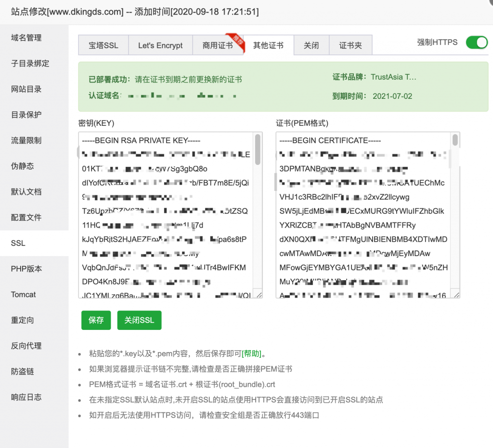Select 反向代理 in the sidebar
The width and height of the screenshot is (493, 448).
point(25,346)
